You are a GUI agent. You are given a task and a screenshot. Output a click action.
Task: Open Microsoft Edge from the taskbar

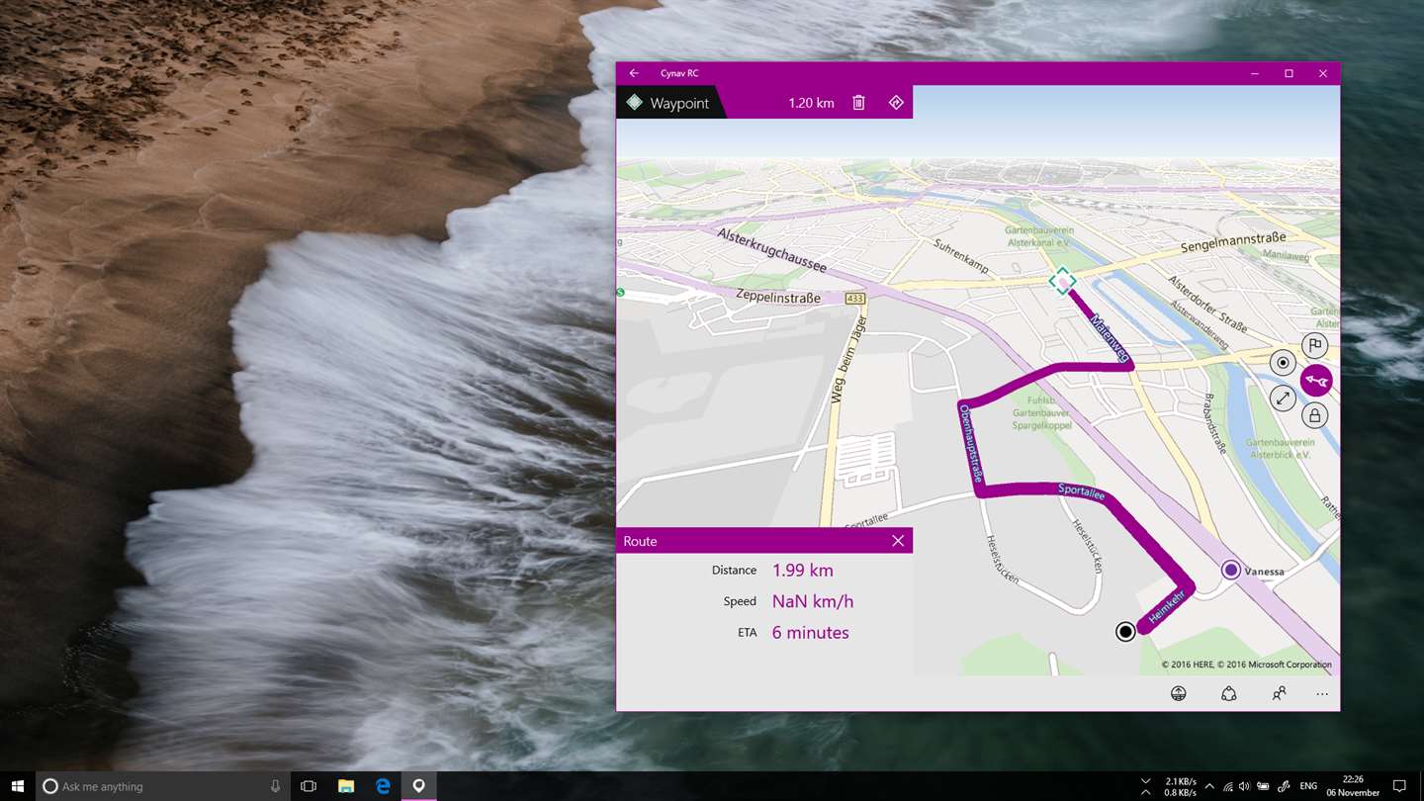coord(383,786)
